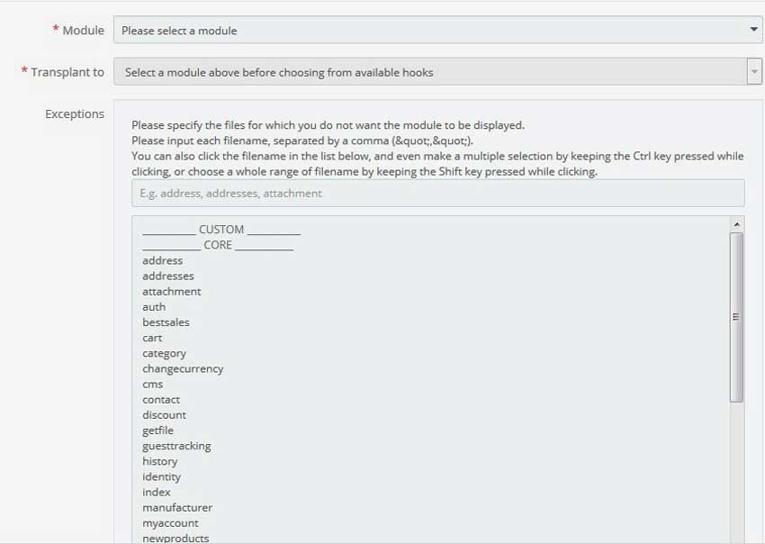Select bestsales from the filename list
This screenshot has width=765, height=544.
[x=166, y=322]
